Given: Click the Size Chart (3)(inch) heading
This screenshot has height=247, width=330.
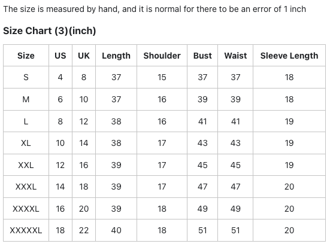Looking at the screenshot, I should pos(50,31).
